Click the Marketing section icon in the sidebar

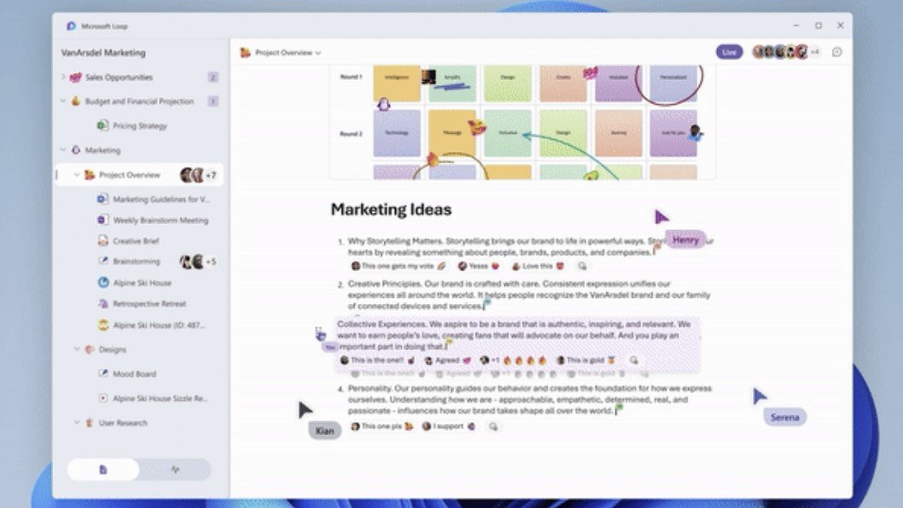click(76, 150)
